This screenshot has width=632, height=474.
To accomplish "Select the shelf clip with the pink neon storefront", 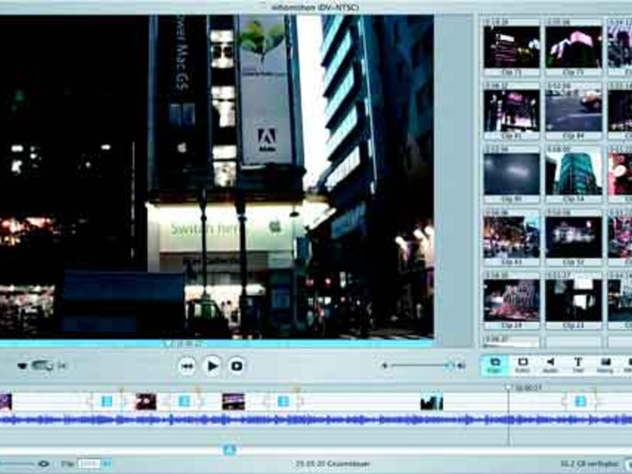I will [511, 111].
